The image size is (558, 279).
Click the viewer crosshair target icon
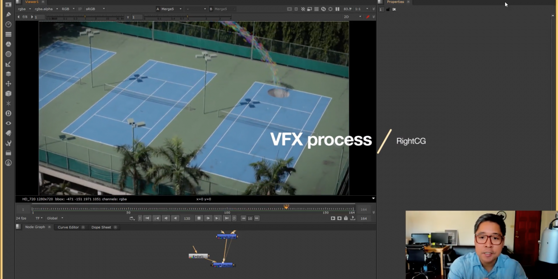(x=330, y=9)
